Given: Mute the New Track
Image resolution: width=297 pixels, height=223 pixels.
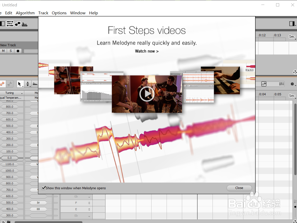Looking at the screenshot, I should (x=3, y=51).
